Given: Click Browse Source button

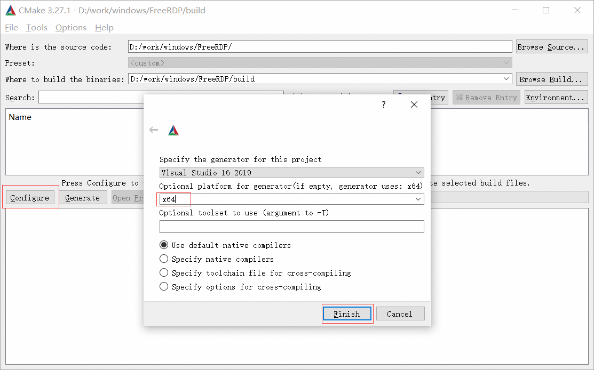Looking at the screenshot, I should [x=552, y=46].
